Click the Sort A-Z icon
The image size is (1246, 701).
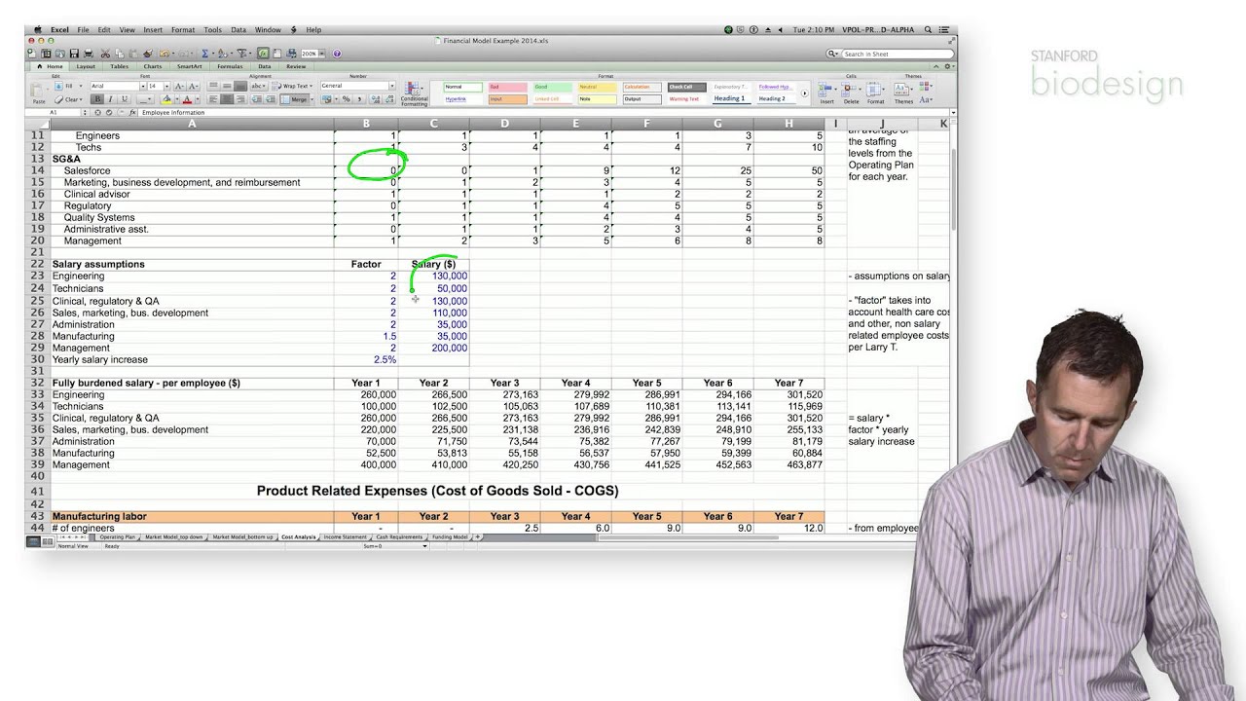click(222, 54)
